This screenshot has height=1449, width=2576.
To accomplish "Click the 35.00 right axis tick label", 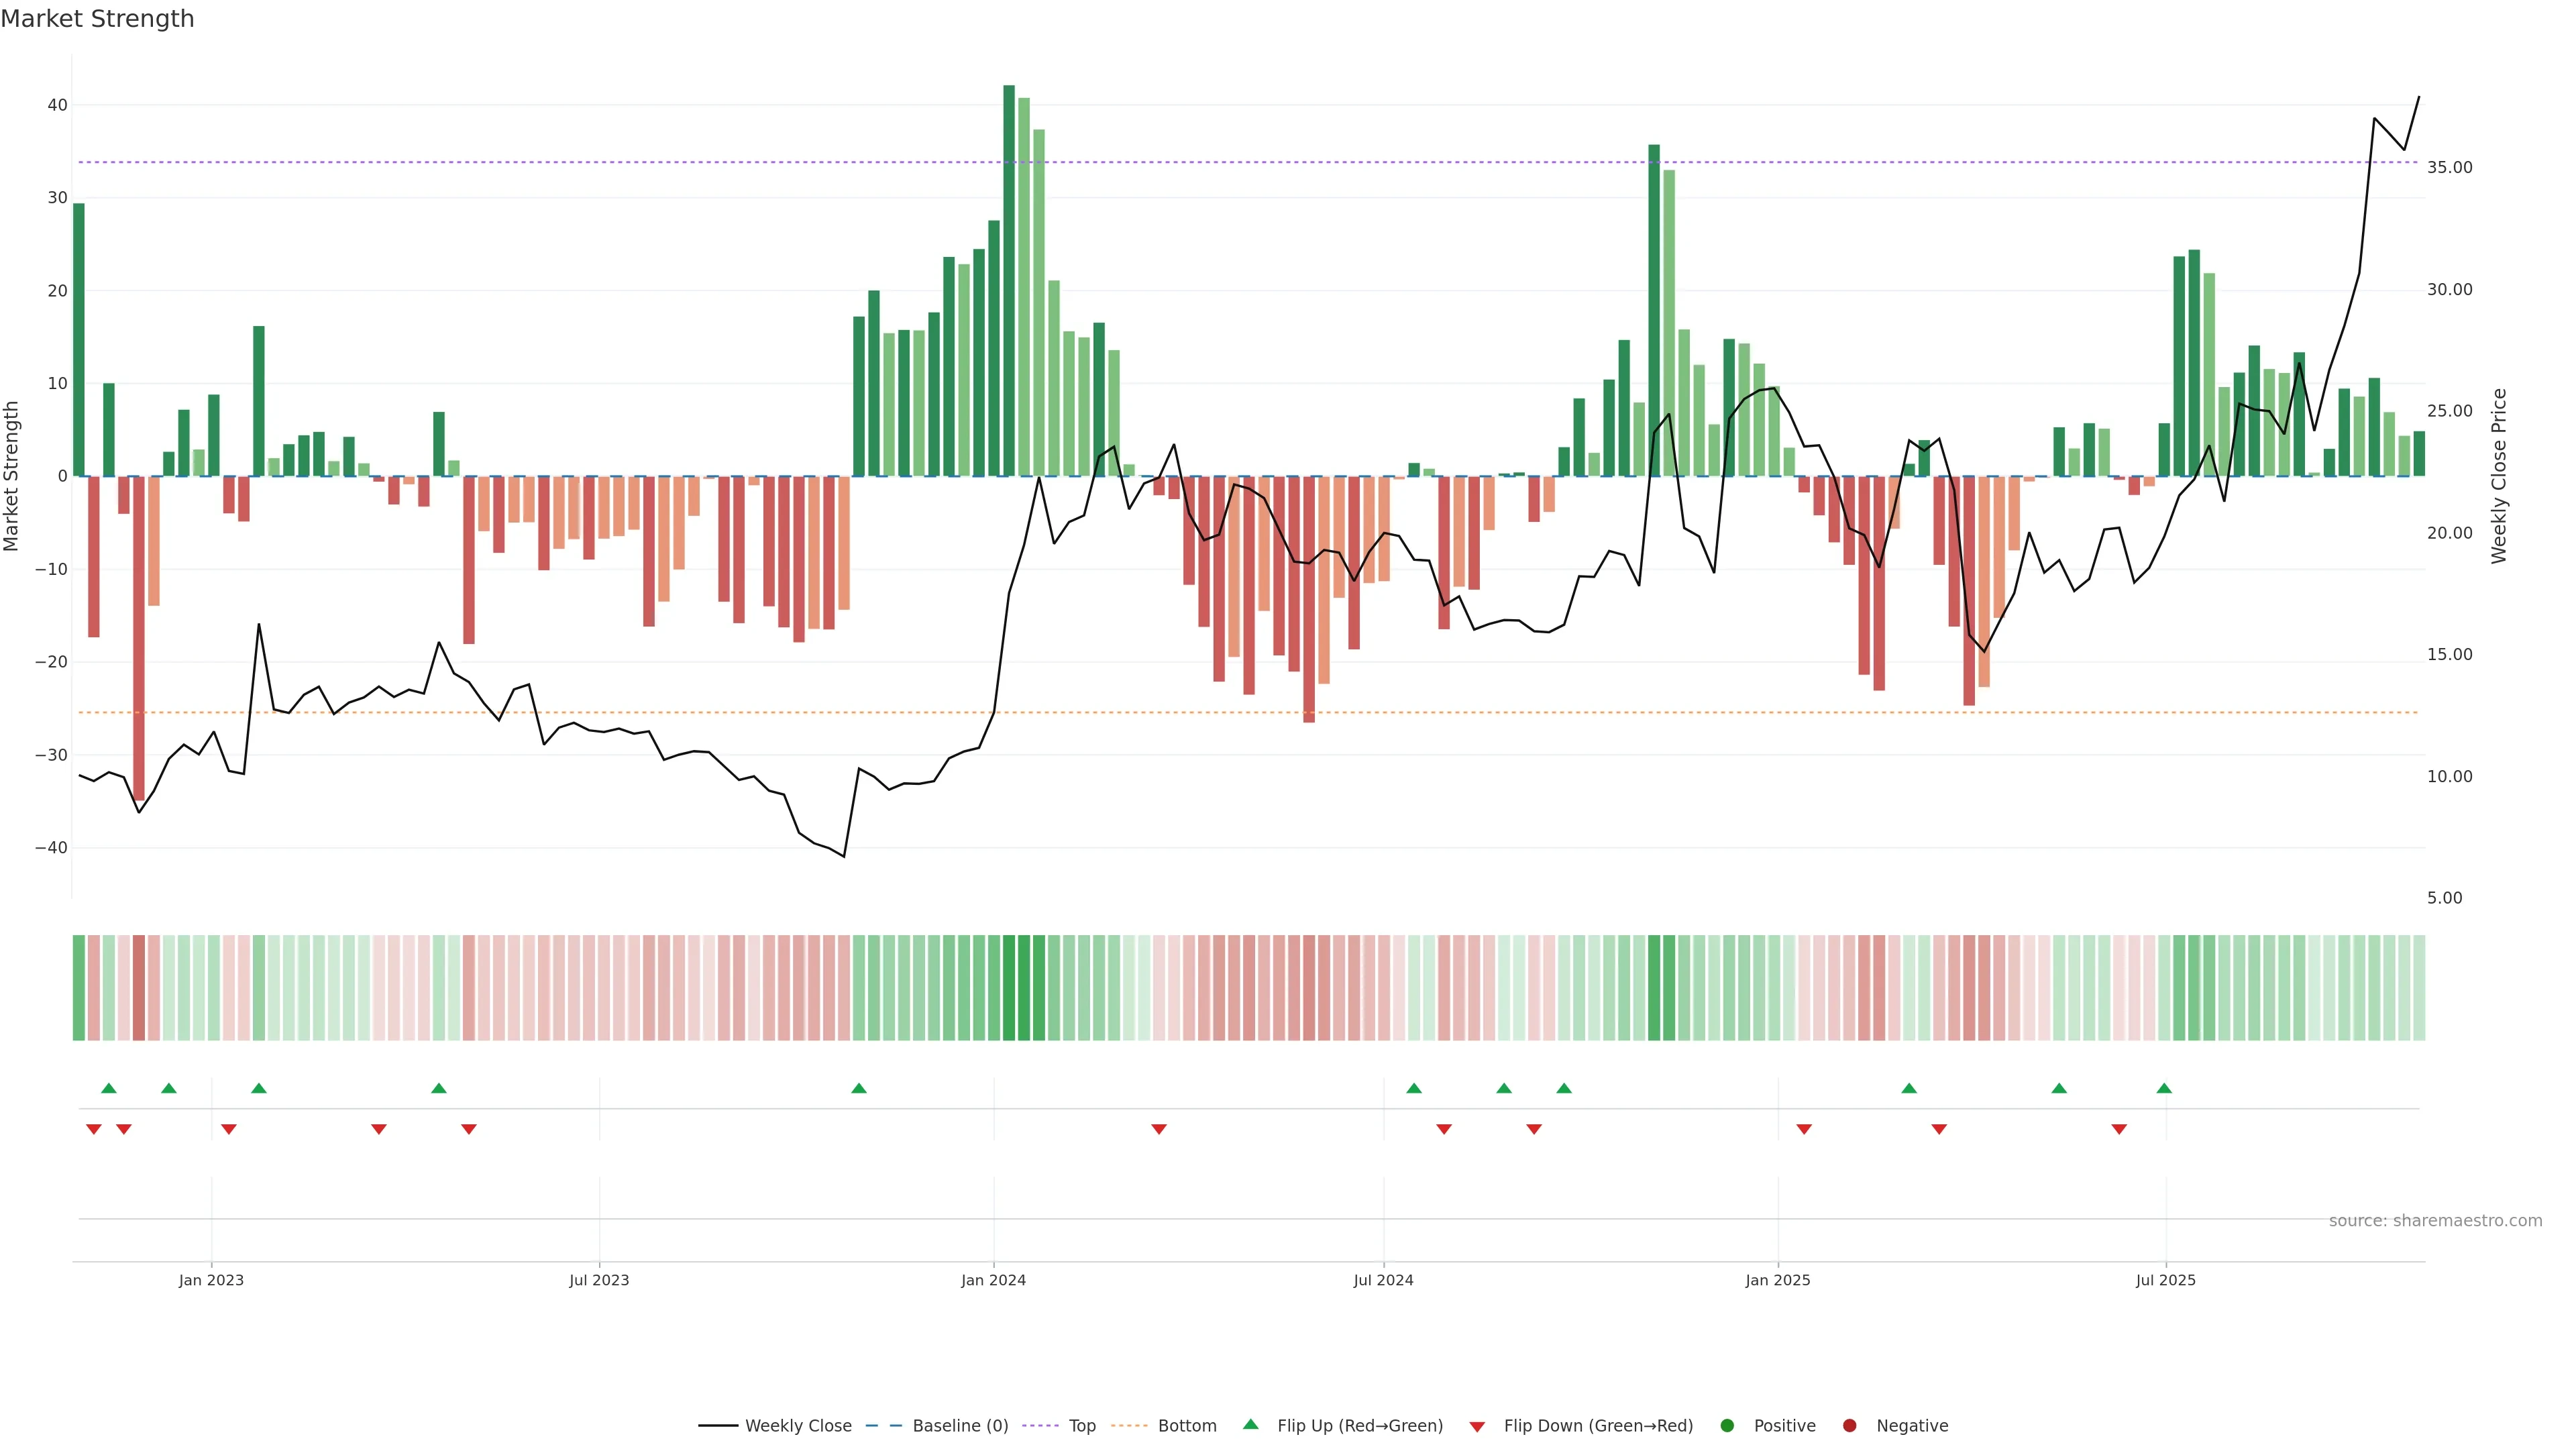I will point(2449,167).
